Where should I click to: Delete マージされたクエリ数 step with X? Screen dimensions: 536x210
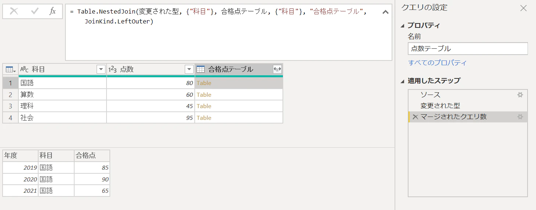coord(415,117)
